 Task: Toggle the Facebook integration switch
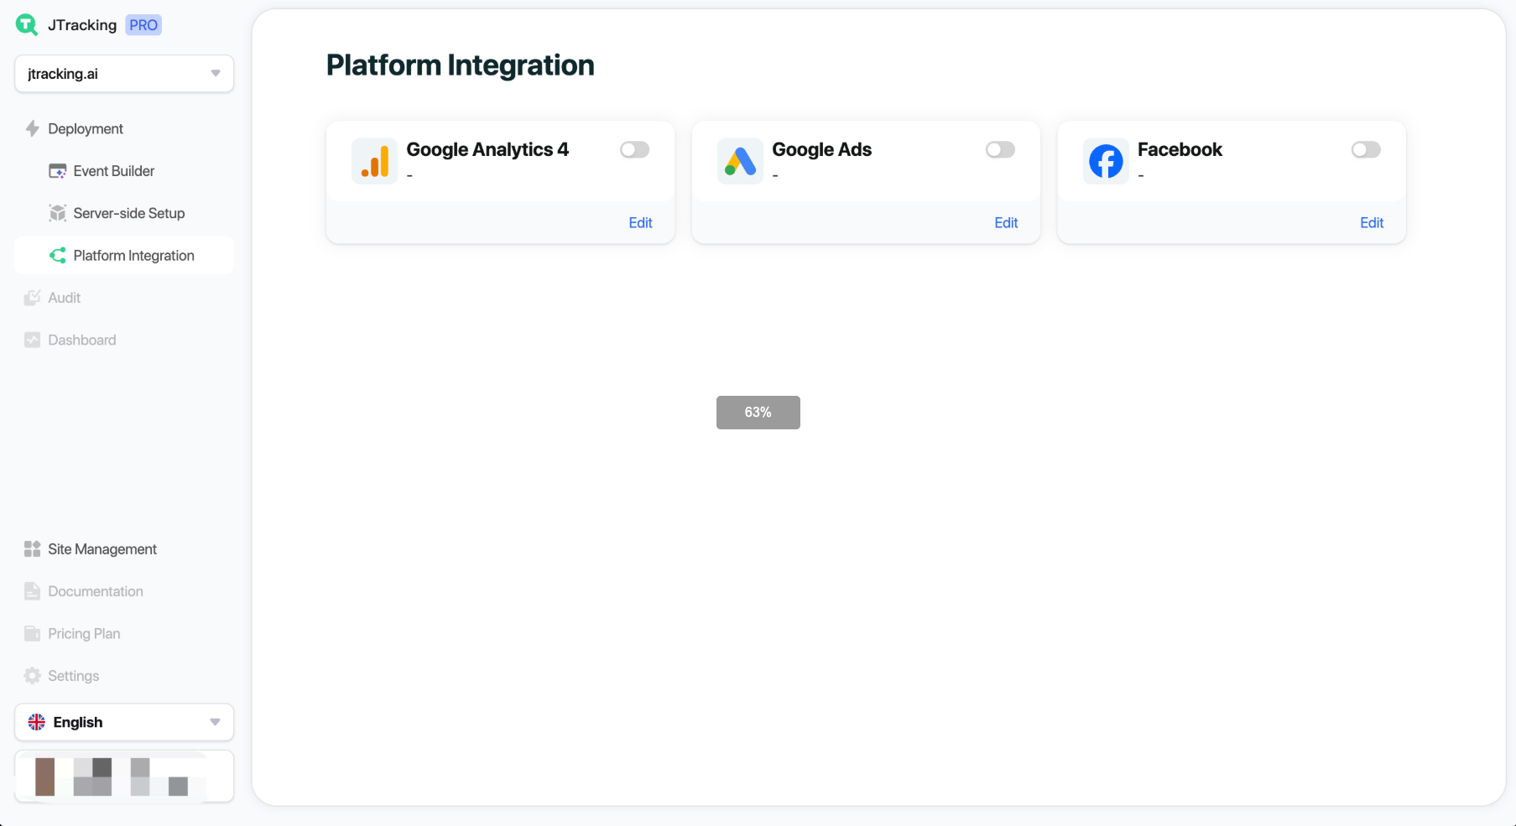(x=1365, y=150)
